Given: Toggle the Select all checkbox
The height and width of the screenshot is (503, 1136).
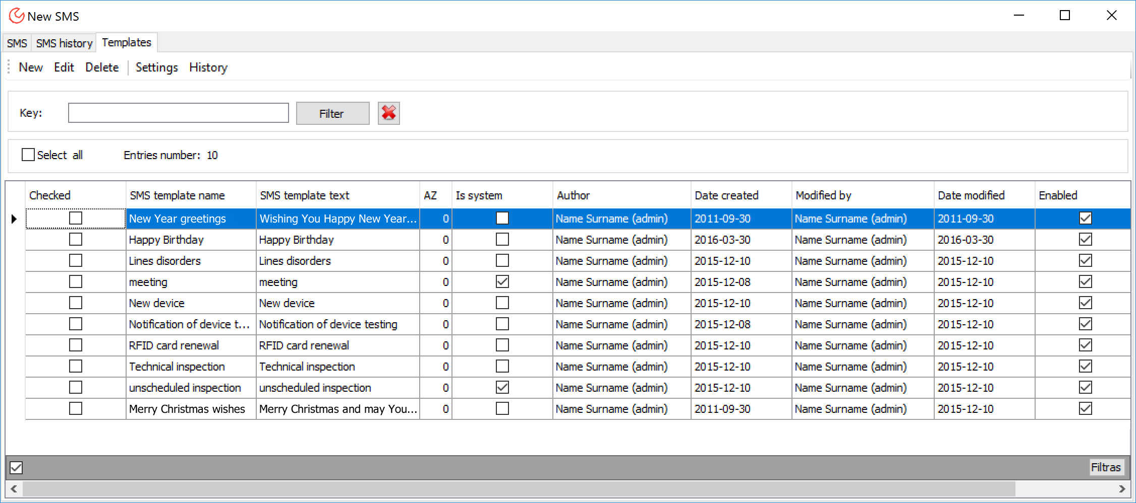Looking at the screenshot, I should pyautogui.click(x=28, y=155).
